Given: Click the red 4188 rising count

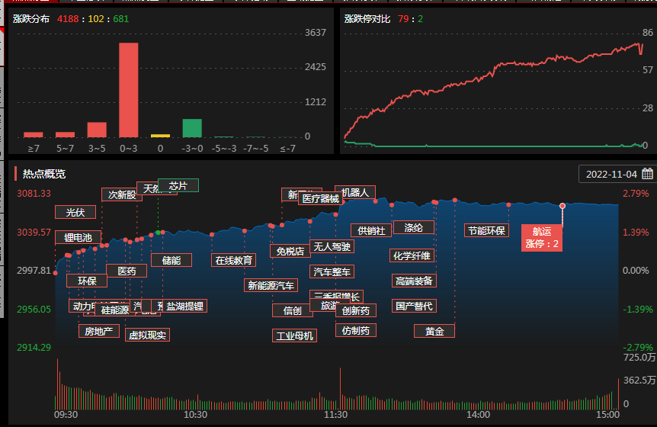Looking at the screenshot, I should coord(68,19).
